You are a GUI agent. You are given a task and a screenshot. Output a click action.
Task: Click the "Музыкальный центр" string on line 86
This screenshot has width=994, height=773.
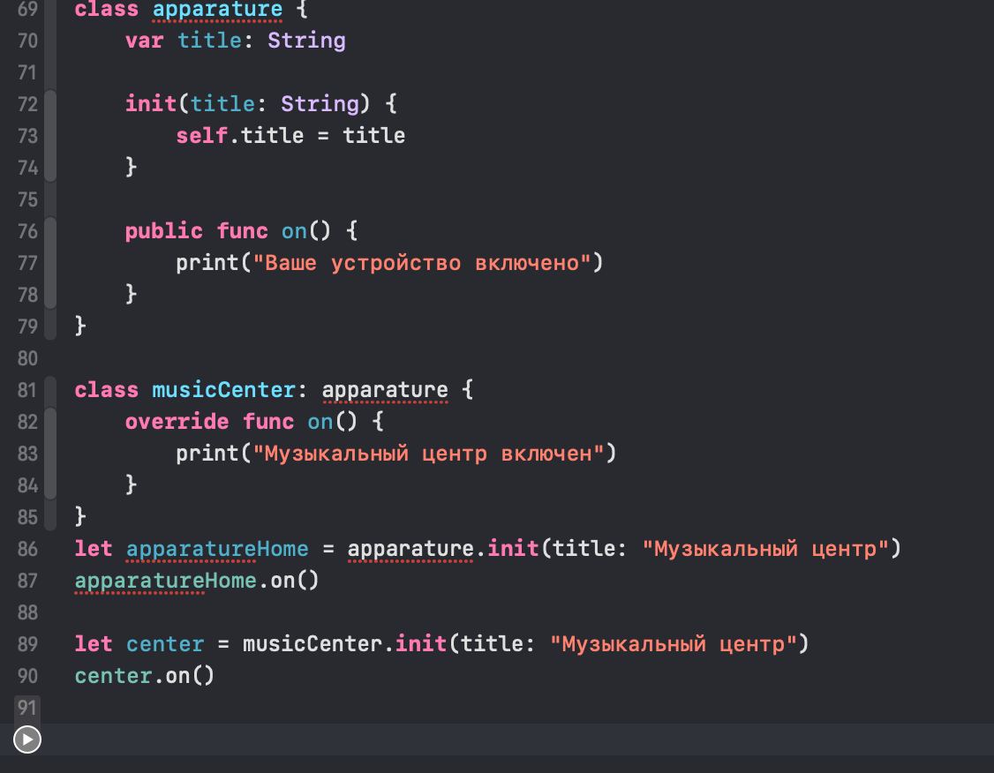click(x=765, y=549)
